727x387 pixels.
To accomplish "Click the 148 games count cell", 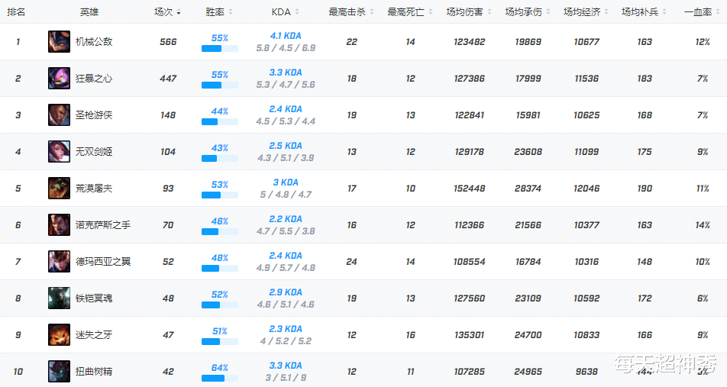I will [x=168, y=115].
